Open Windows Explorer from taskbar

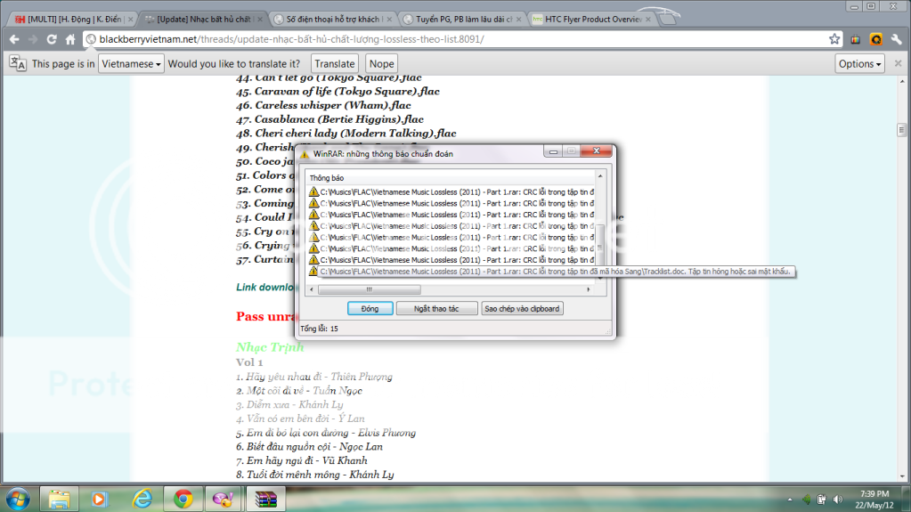[59, 500]
